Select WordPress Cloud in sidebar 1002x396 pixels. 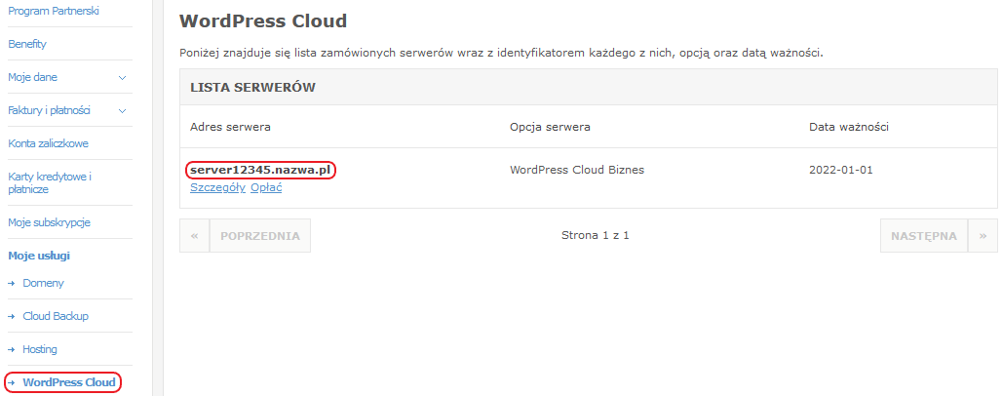point(69,382)
